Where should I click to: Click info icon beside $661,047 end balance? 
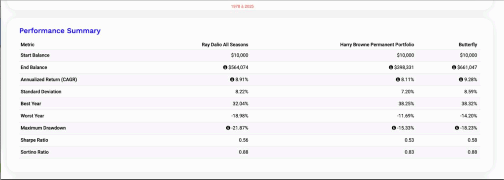(454, 68)
